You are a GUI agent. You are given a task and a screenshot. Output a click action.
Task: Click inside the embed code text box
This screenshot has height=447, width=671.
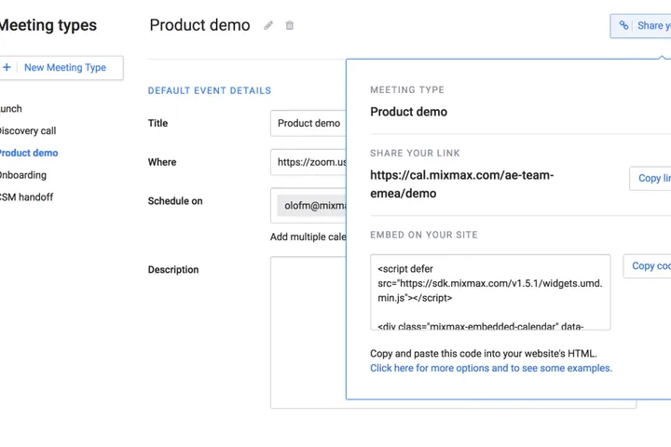pyautogui.click(x=490, y=292)
